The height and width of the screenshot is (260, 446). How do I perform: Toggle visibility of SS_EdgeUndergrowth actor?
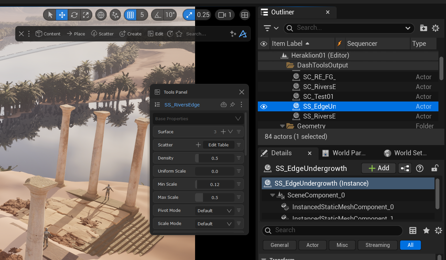pos(264,106)
